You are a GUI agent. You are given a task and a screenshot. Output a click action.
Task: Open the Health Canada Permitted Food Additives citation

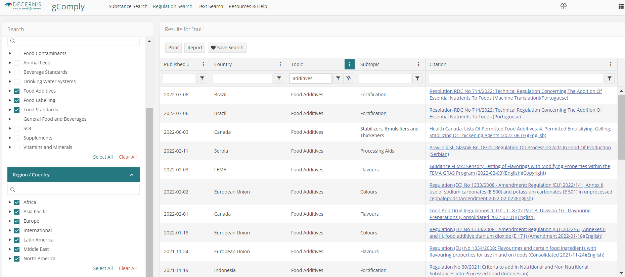(x=520, y=132)
